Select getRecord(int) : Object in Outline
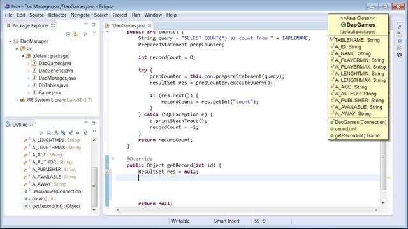Viewport: 408px width, 229px height. 52,206
